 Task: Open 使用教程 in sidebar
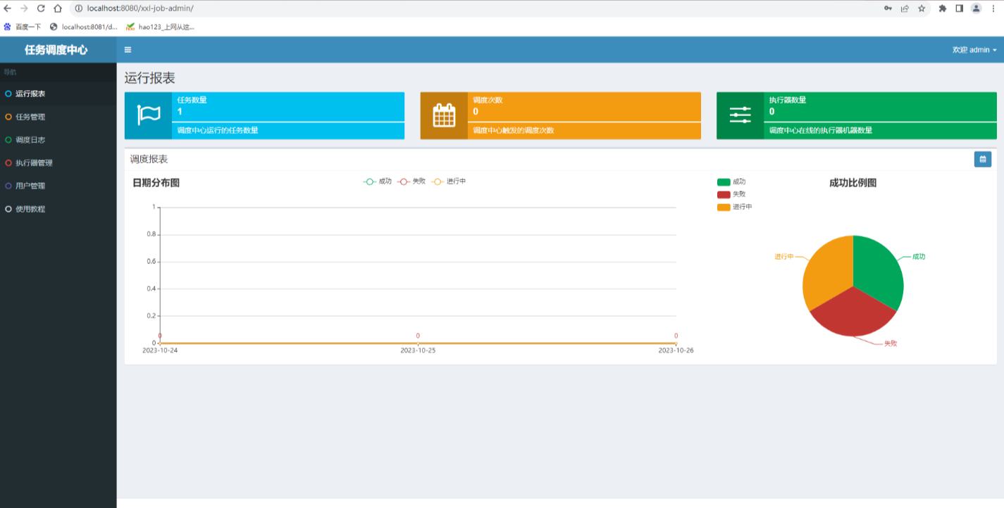(x=58, y=209)
